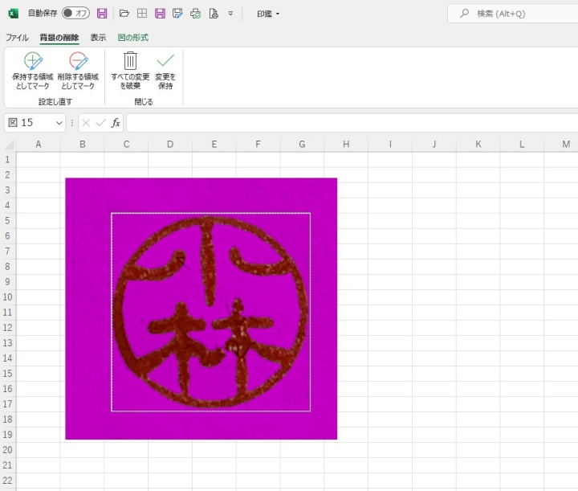Click the Select All corner triangle

click(9, 144)
